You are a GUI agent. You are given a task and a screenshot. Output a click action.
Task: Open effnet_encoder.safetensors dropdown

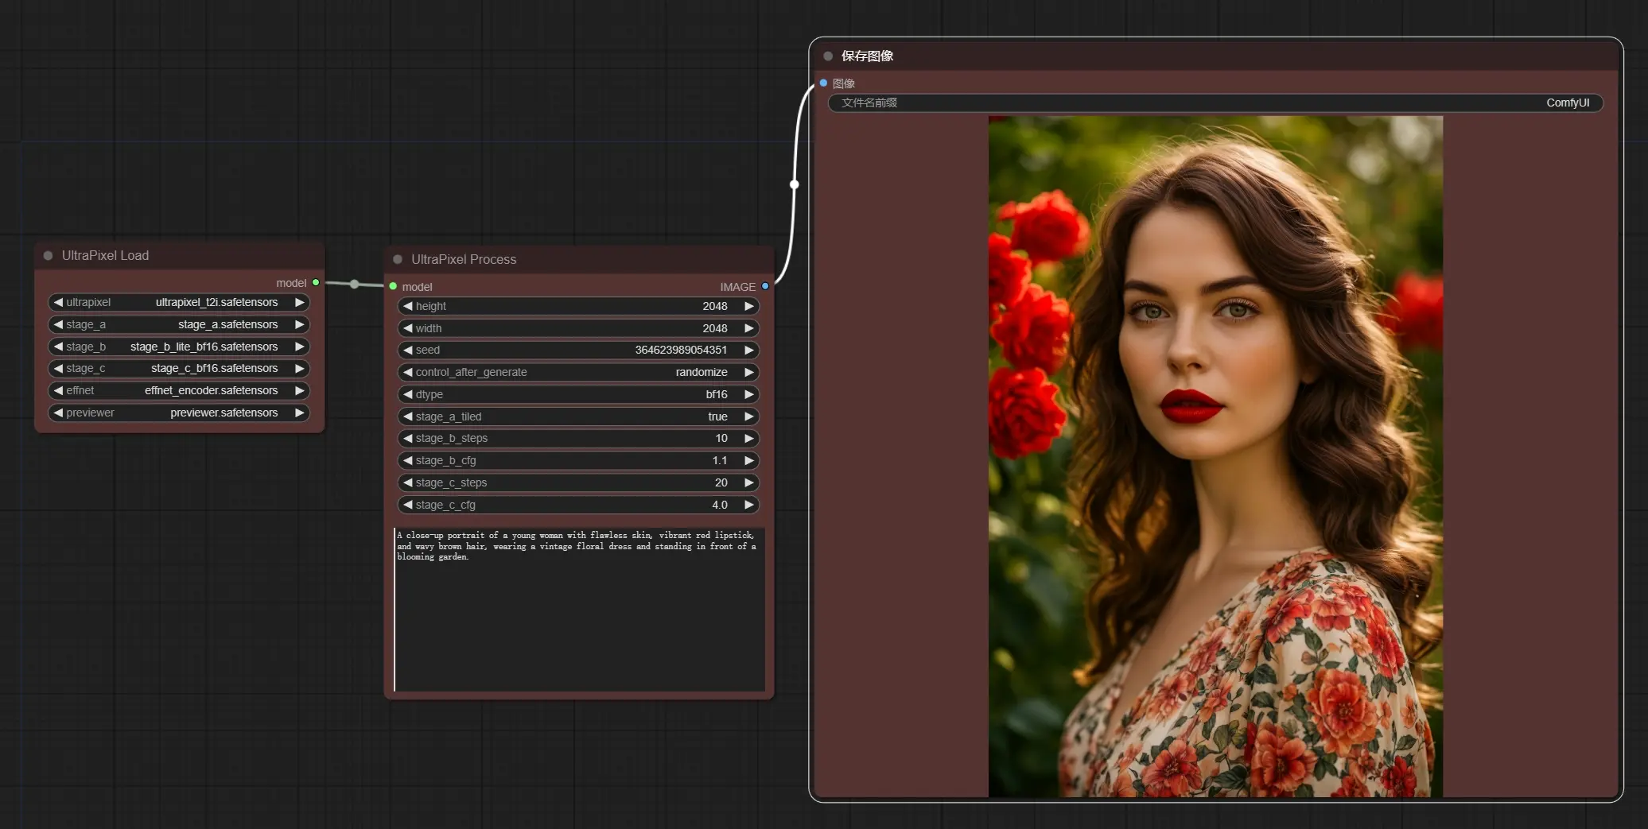click(x=211, y=390)
